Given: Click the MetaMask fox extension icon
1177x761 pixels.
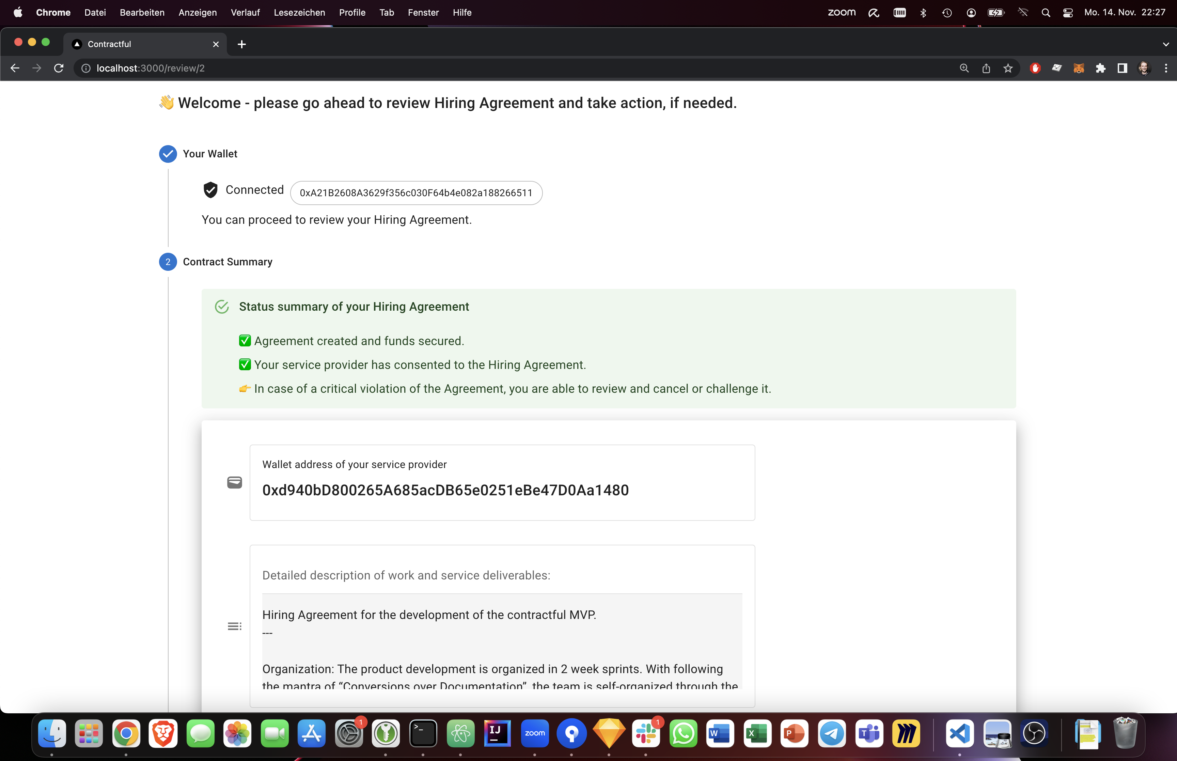Looking at the screenshot, I should (x=1078, y=68).
